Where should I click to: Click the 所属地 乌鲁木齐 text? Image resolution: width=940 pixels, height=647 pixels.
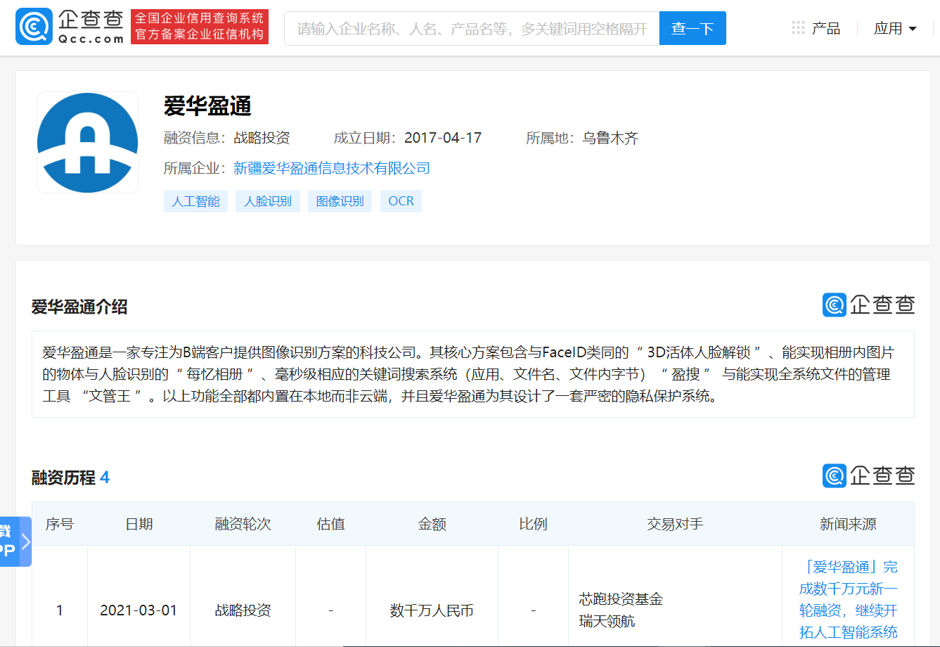[582, 138]
